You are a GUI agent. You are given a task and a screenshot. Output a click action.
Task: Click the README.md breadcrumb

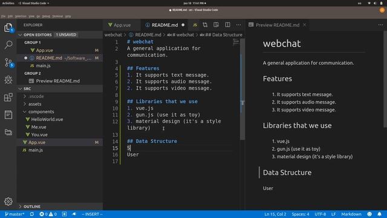click(148, 35)
